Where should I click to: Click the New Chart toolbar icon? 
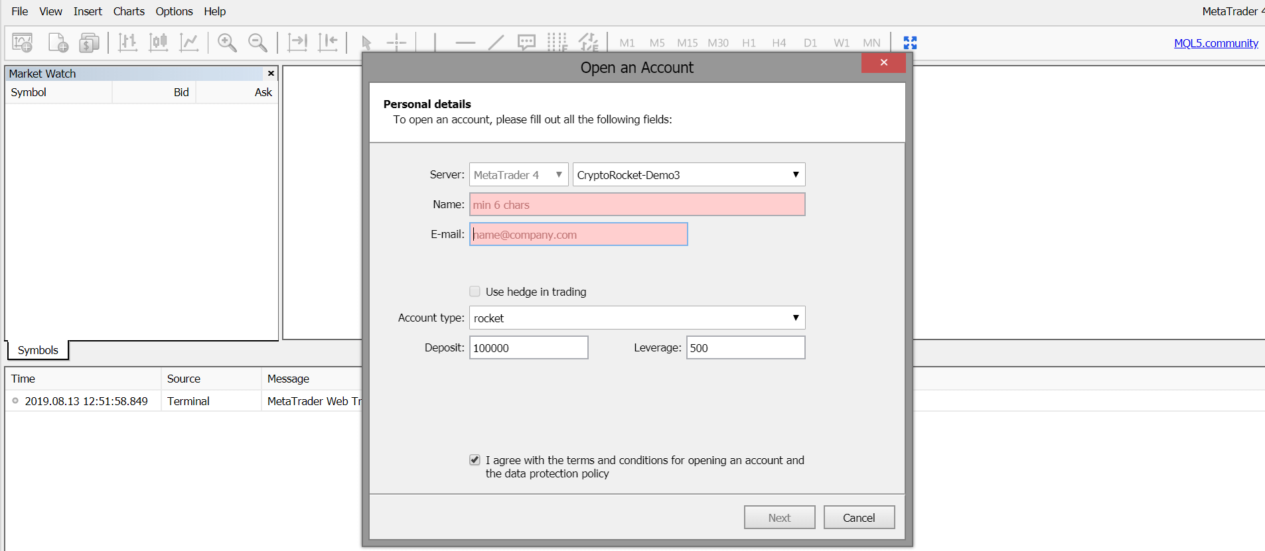coord(23,42)
